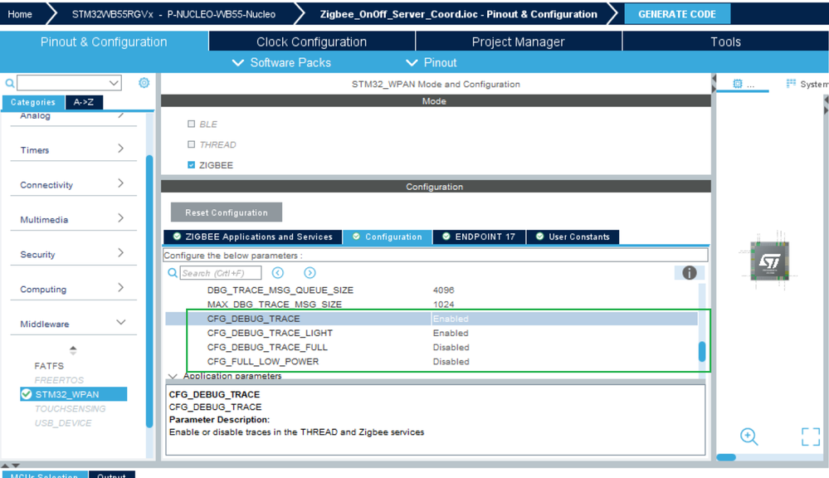This screenshot has width=829, height=478.
Task: Click the green check icon beside STM32_WPAN
Action: pyautogui.click(x=27, y=394)
